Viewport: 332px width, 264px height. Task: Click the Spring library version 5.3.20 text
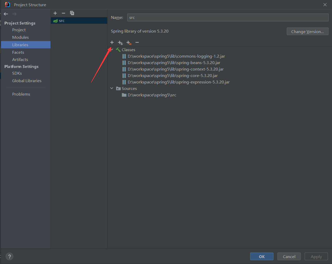tap(140, 31)
